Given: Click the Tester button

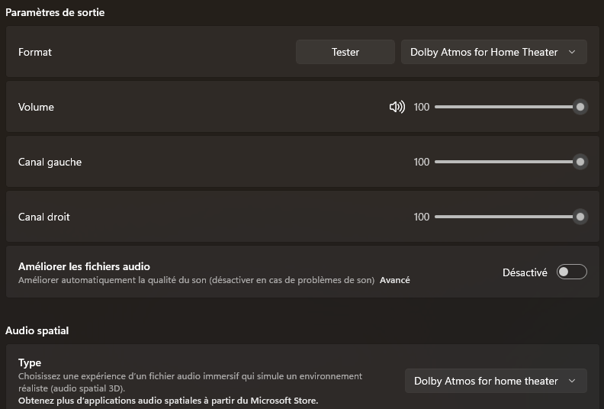Looking at the screenshot, I should [345, 52].
